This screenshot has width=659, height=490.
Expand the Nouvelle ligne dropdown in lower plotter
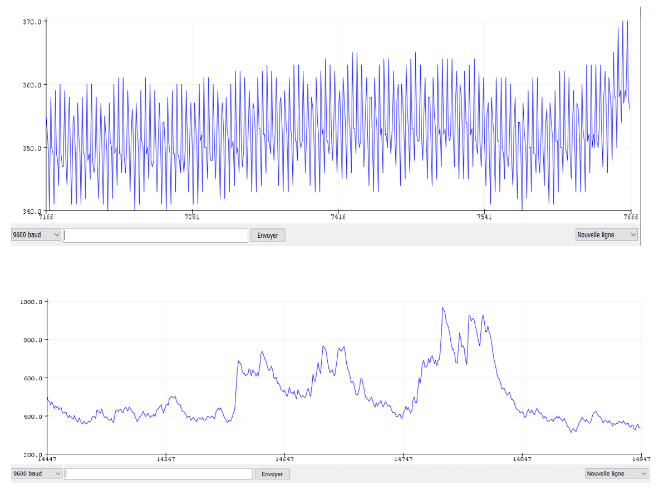click(x=616, y=474)
